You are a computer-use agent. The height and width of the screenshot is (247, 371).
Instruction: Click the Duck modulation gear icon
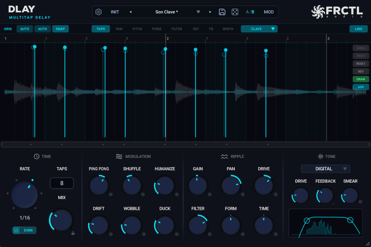[177, 234]
